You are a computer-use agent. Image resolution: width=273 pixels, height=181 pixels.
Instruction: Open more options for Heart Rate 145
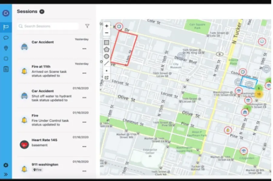pos(84,146)
